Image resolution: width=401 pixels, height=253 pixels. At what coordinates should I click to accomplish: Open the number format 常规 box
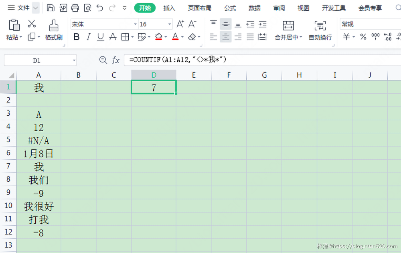point(370,24)
